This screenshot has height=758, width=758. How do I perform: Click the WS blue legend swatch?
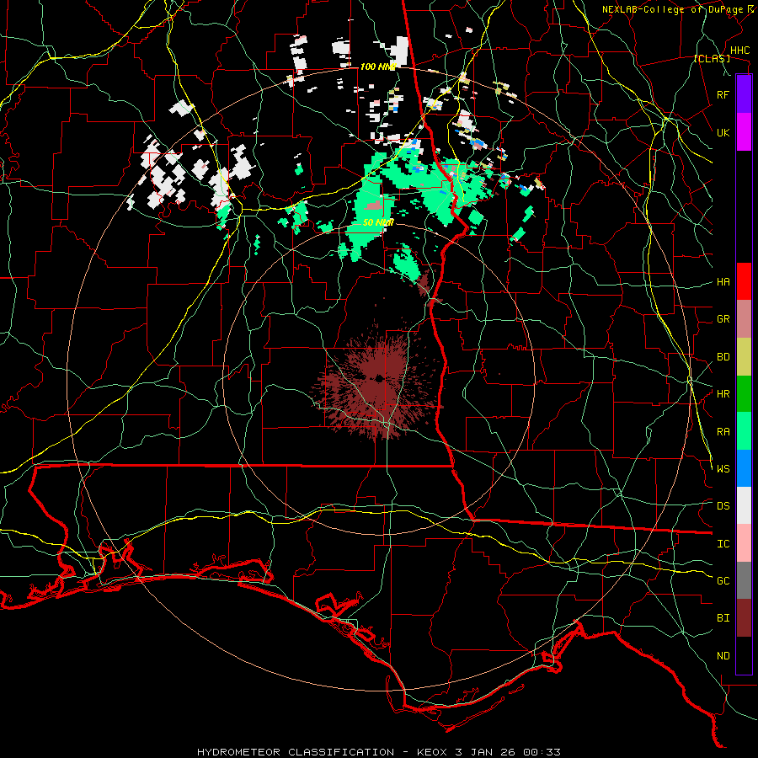point(744,468)
